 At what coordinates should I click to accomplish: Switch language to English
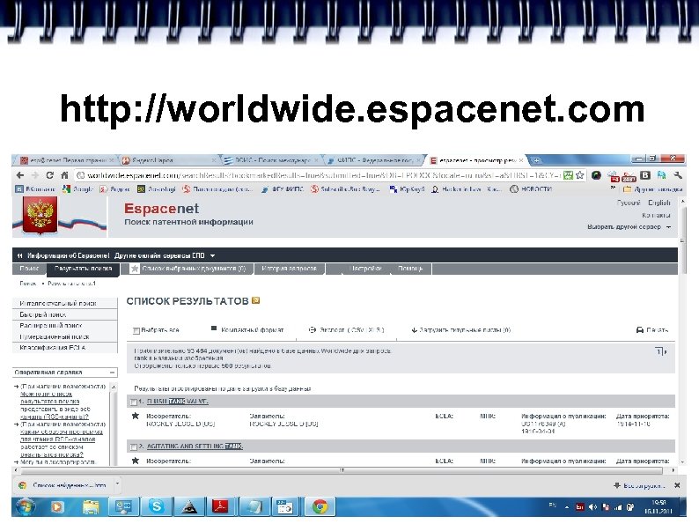(659, 203)
